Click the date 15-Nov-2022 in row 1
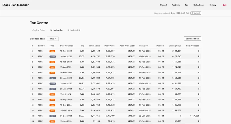This screenshot has height=124, width=231. point(66,51)
